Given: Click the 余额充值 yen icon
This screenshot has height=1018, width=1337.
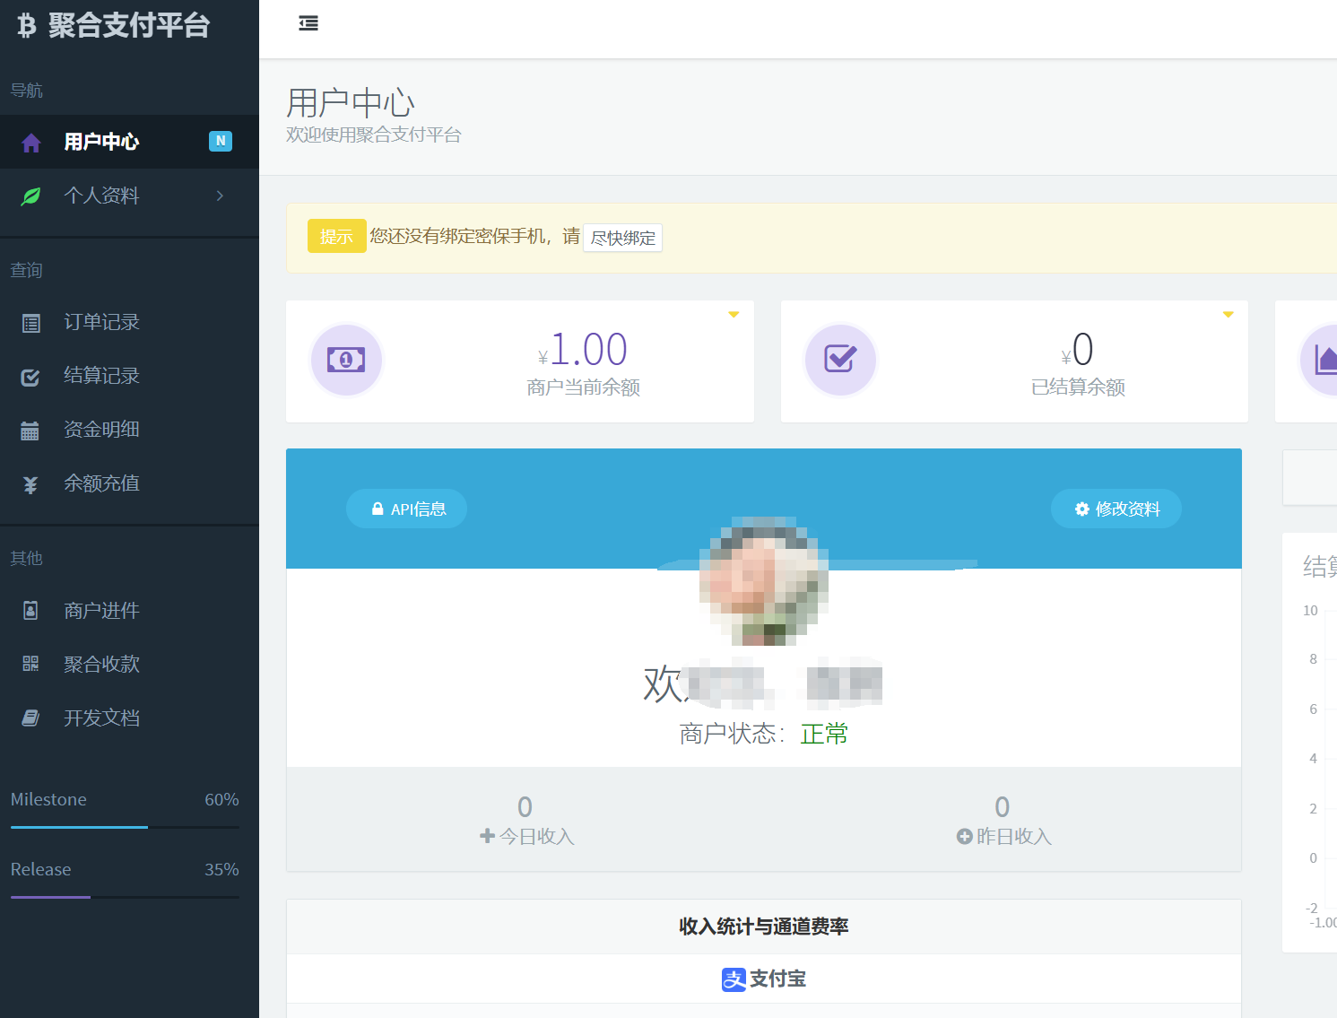Looking at the screenshot, I should click(30, 483).
